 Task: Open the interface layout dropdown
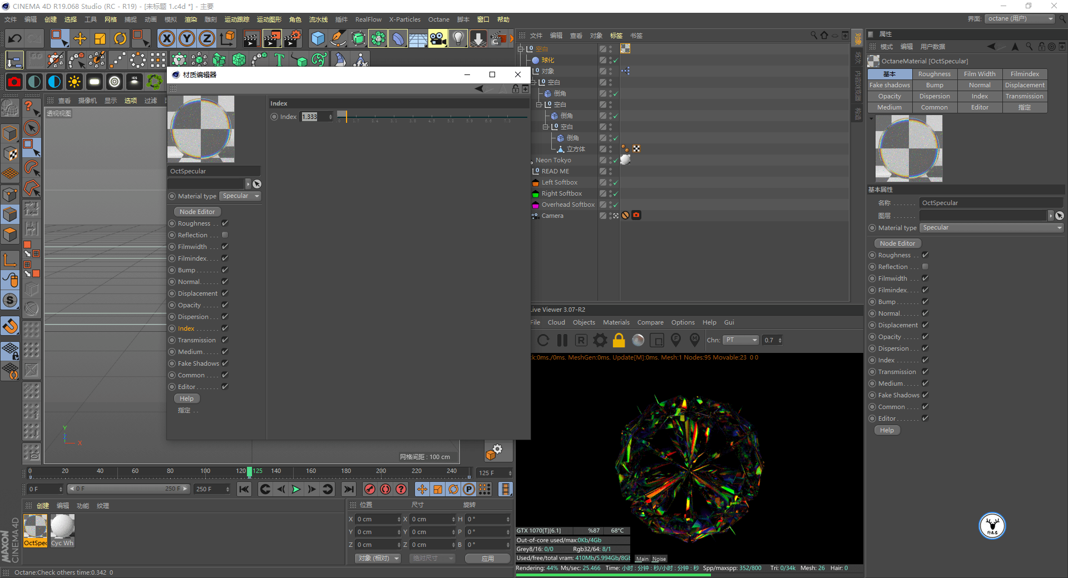pyautogui.click(x=1020, y=19)
